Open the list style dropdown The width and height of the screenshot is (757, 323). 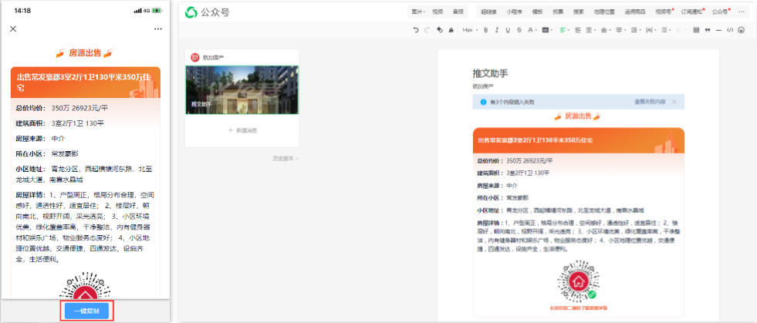[666, 30]
